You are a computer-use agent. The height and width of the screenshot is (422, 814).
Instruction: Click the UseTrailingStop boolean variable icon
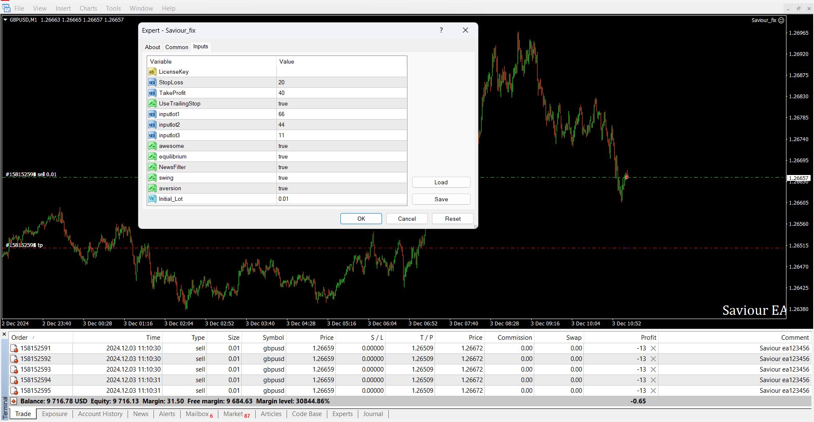[x=152, y=104]
